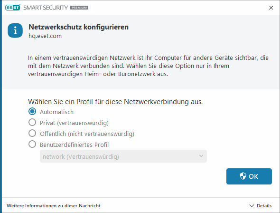Click the SMART SECURITY product name
This screenshot has width=280, height=213.
[x=46, y=8]
